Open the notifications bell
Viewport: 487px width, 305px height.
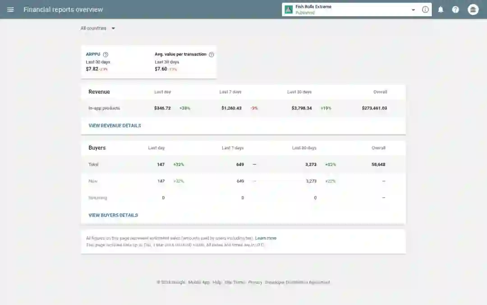[x=441, y=9]
